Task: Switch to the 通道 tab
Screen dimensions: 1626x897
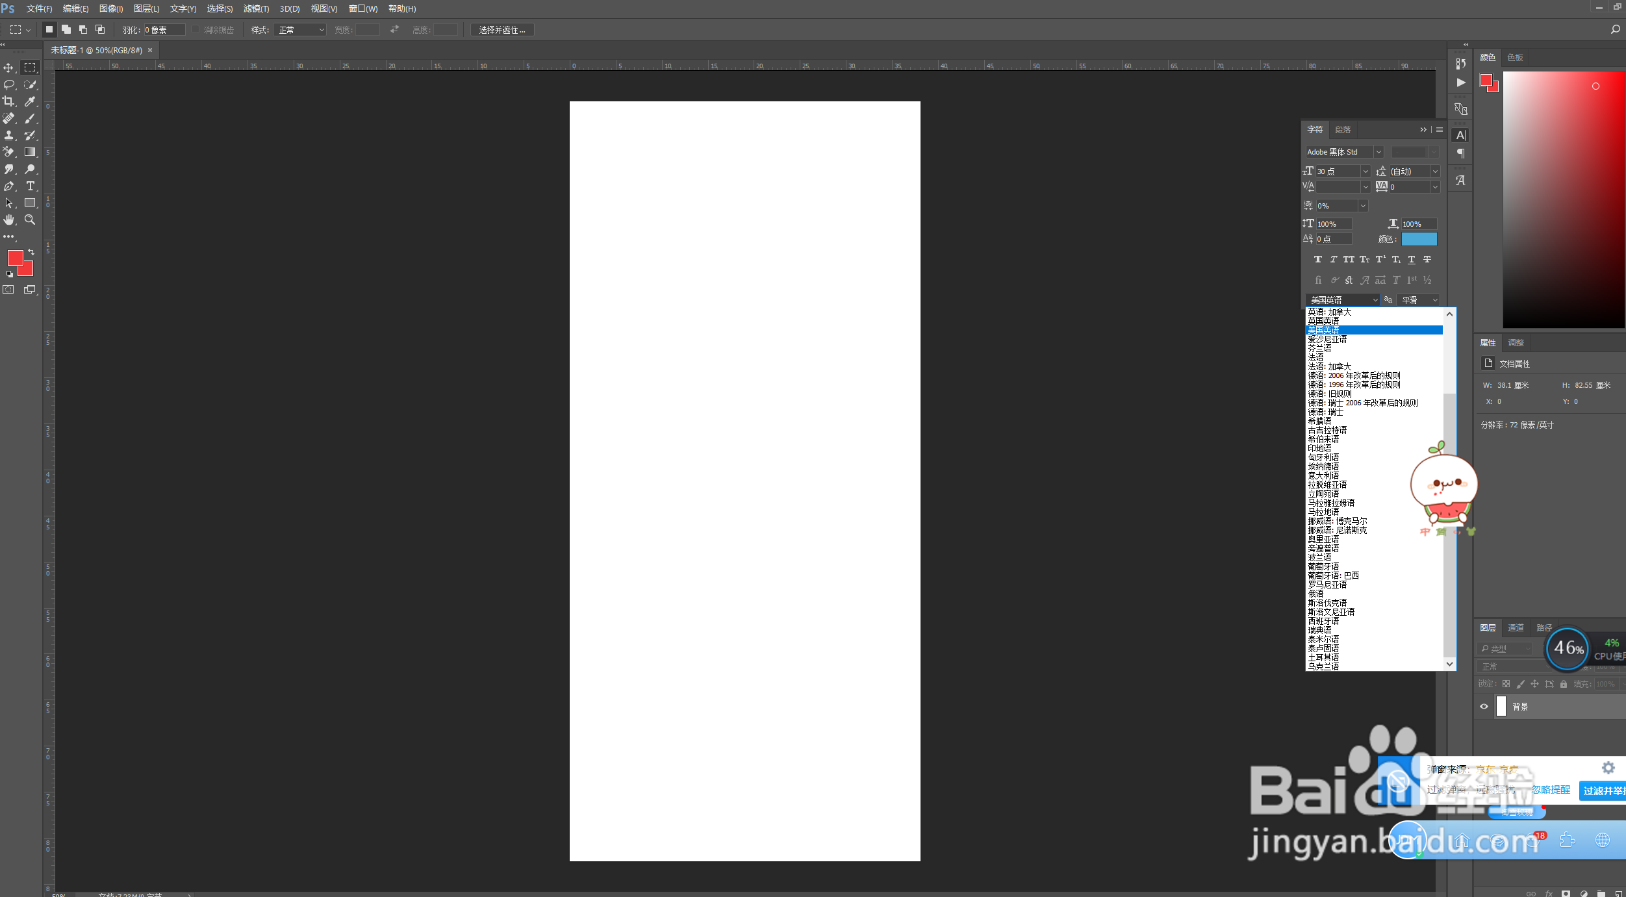Action: click(x=1516, y=627)
